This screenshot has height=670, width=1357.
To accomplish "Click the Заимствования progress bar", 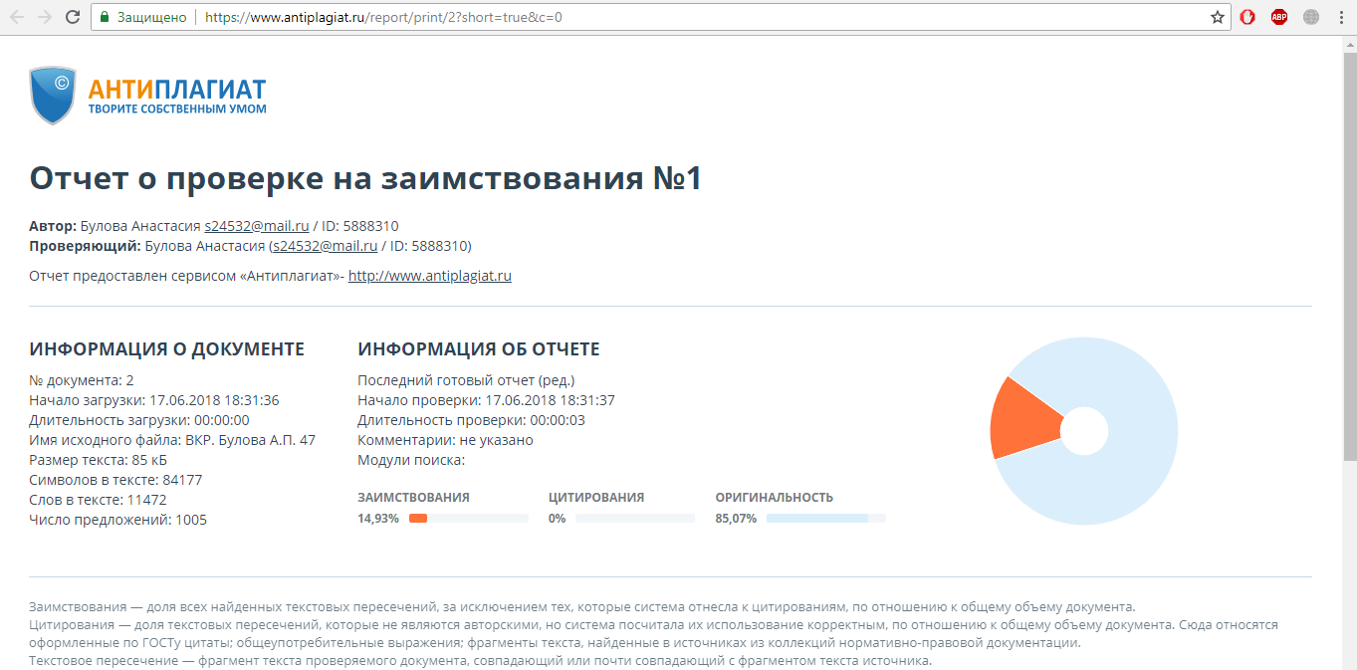I will pos(468,519).
